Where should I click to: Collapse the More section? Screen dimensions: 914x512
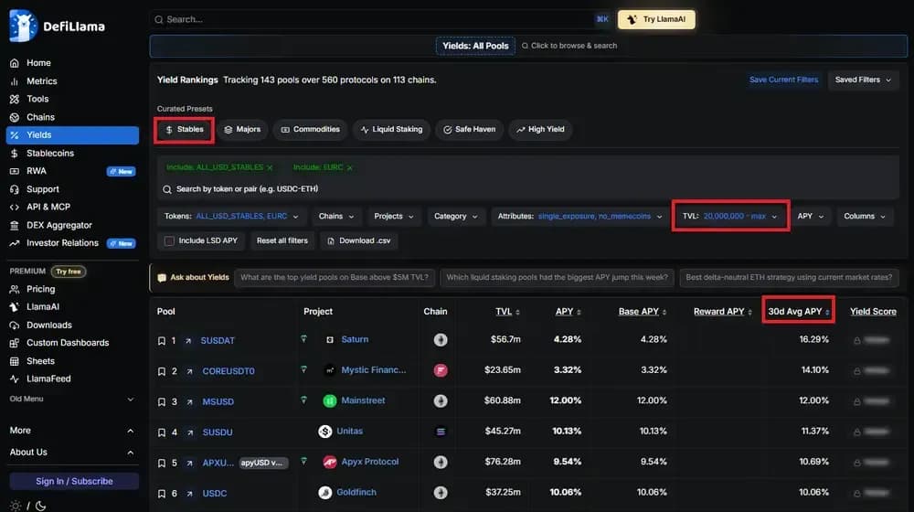pyautogui.click(x=71, y=431)
